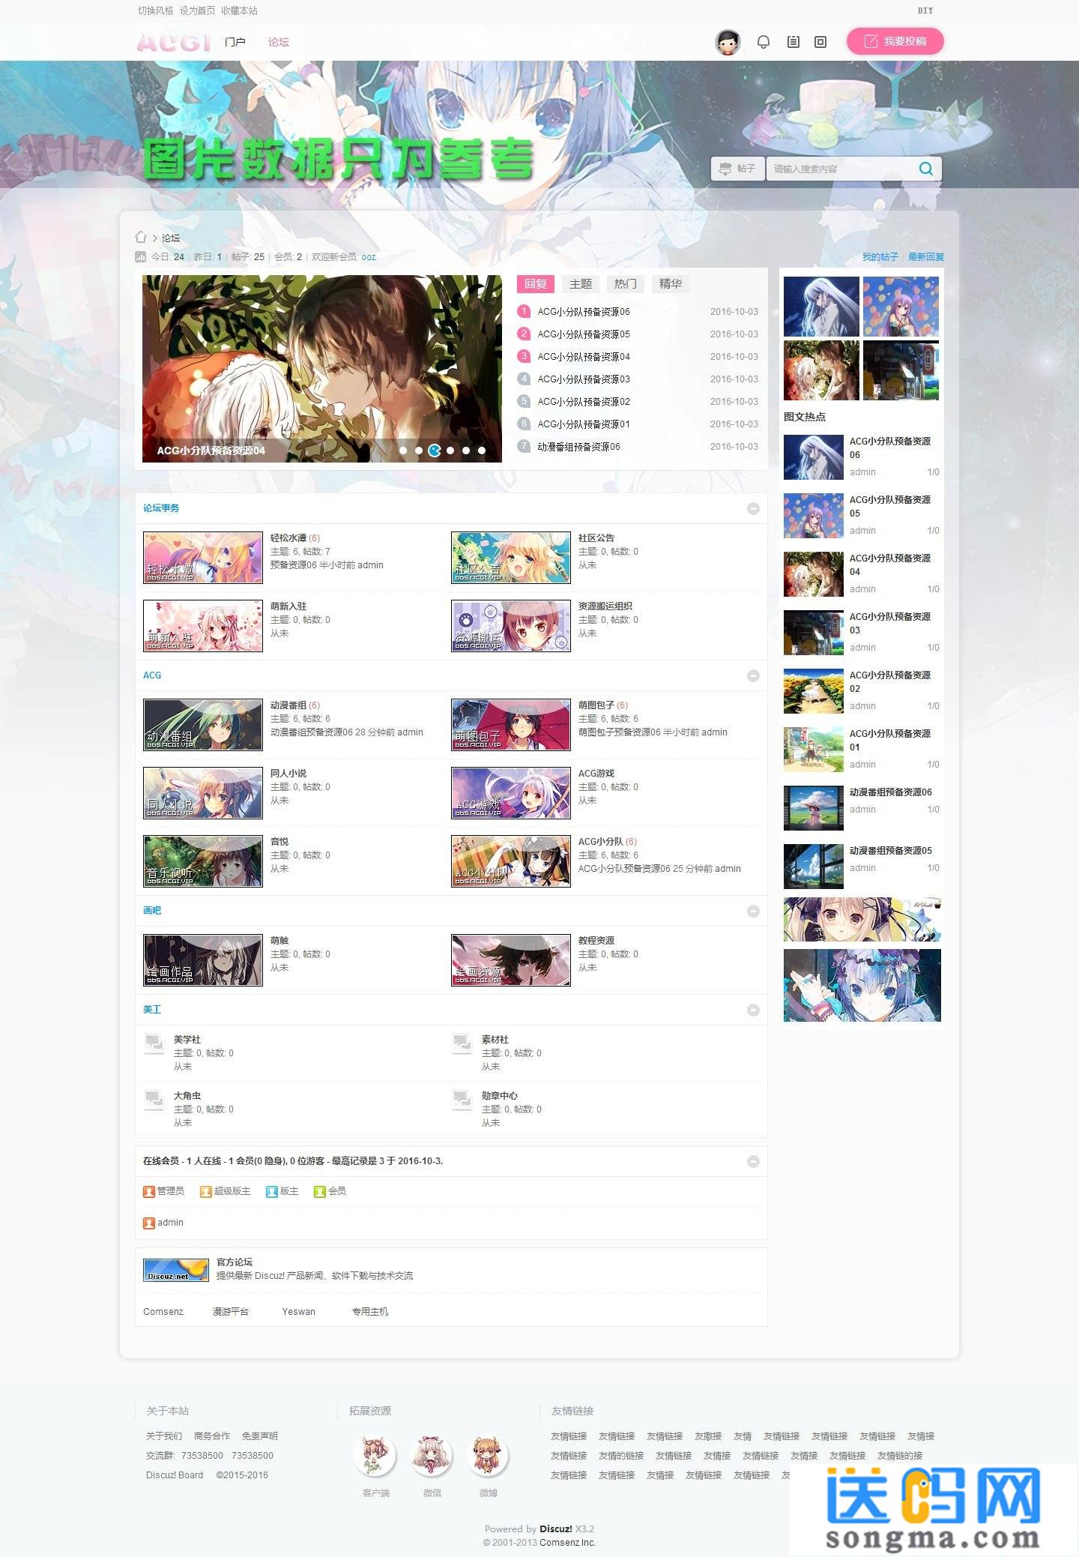
Task: Open the 动漫番组 forum banner thumbnail
Action: [x=203, y=725]
